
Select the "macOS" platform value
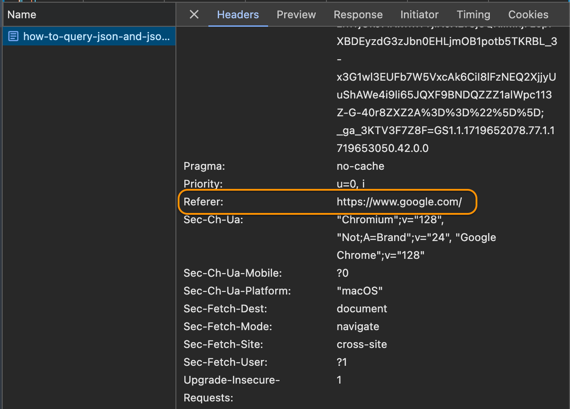pyautogui.click(x=359, y=291)
